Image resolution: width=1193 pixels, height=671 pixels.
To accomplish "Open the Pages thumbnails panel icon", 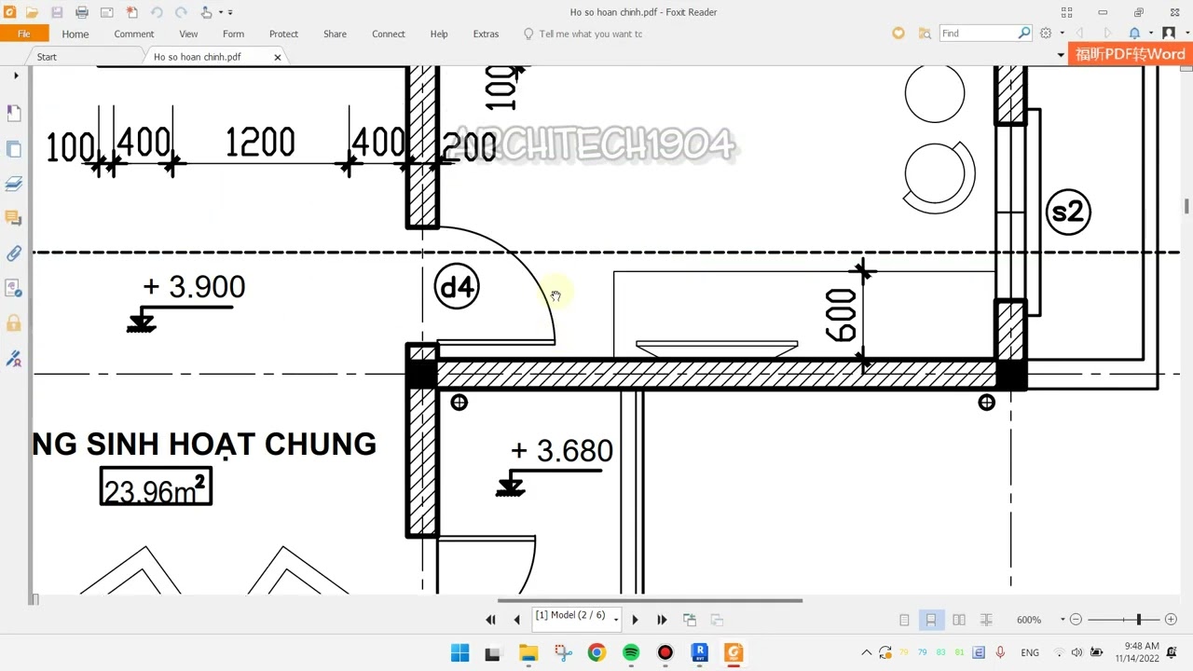I will 14,149.
